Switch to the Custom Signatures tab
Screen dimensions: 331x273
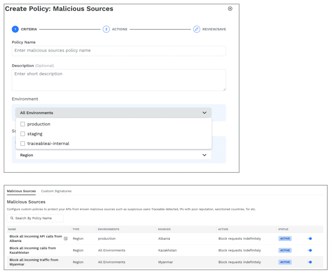[56, 191]
